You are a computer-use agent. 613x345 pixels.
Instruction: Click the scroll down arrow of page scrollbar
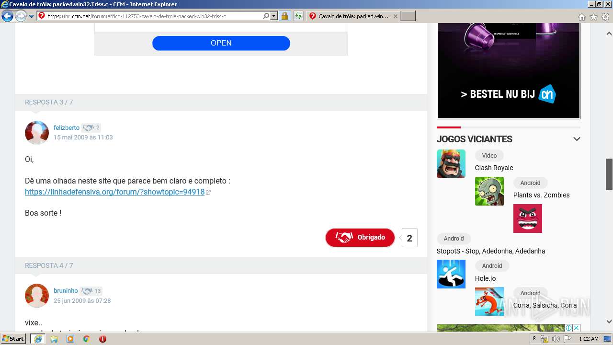coord(609,322)
